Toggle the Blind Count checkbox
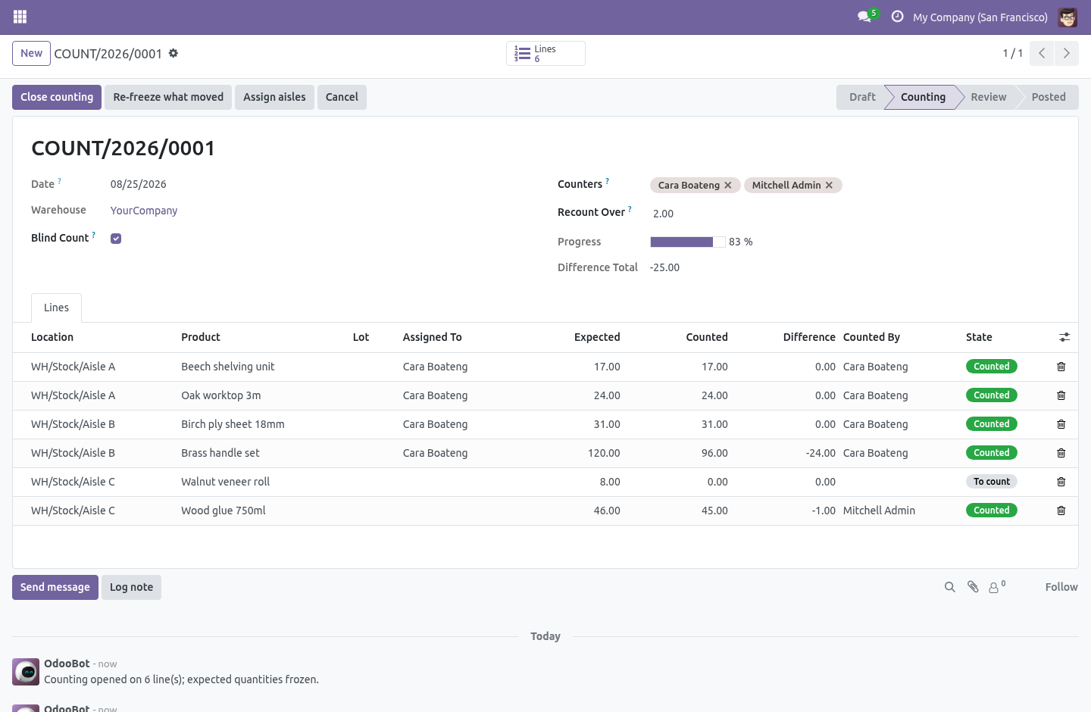 tap(116, 239)
